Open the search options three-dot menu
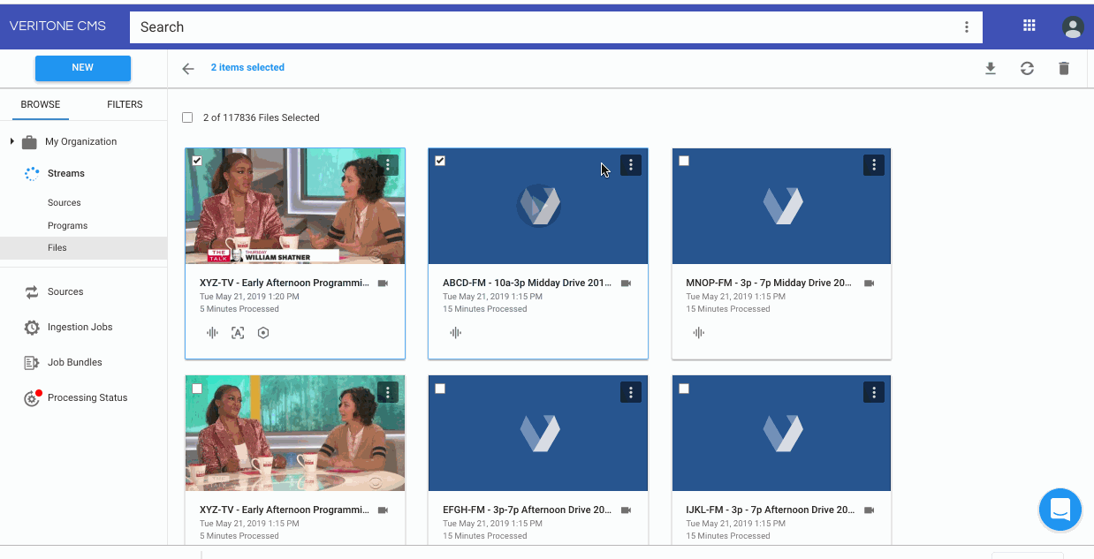 968,27
